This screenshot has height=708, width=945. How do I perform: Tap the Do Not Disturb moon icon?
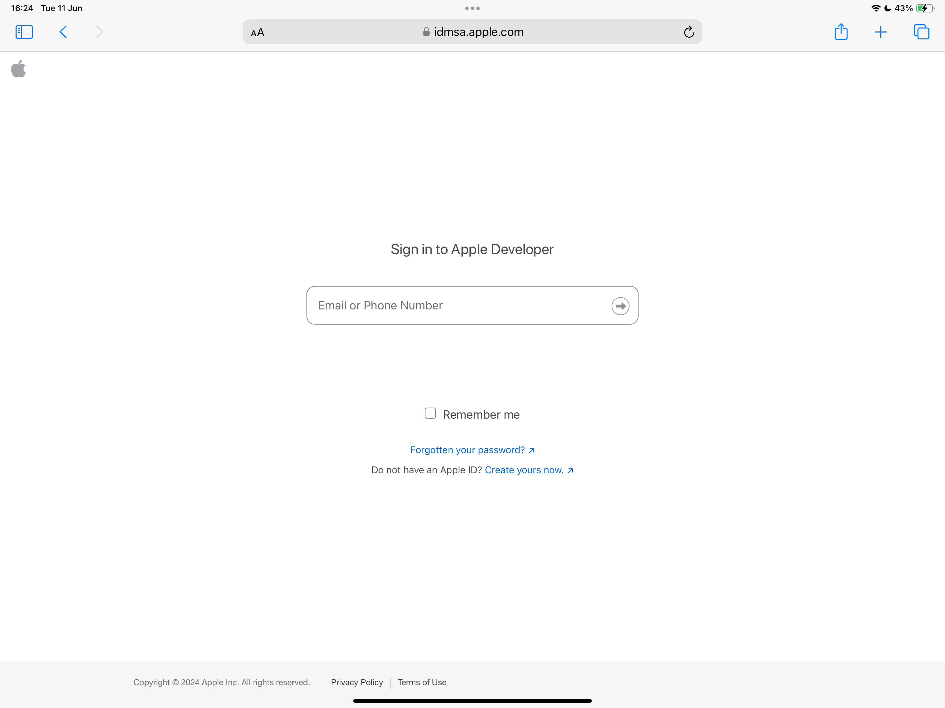[887, 8]
